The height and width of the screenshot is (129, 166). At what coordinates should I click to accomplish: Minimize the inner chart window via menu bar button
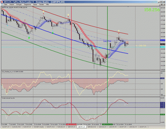pyautogui.click(x=160, y=5)
